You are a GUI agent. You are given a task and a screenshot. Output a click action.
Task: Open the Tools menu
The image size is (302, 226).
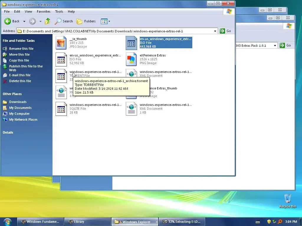[x=59, y=11]
